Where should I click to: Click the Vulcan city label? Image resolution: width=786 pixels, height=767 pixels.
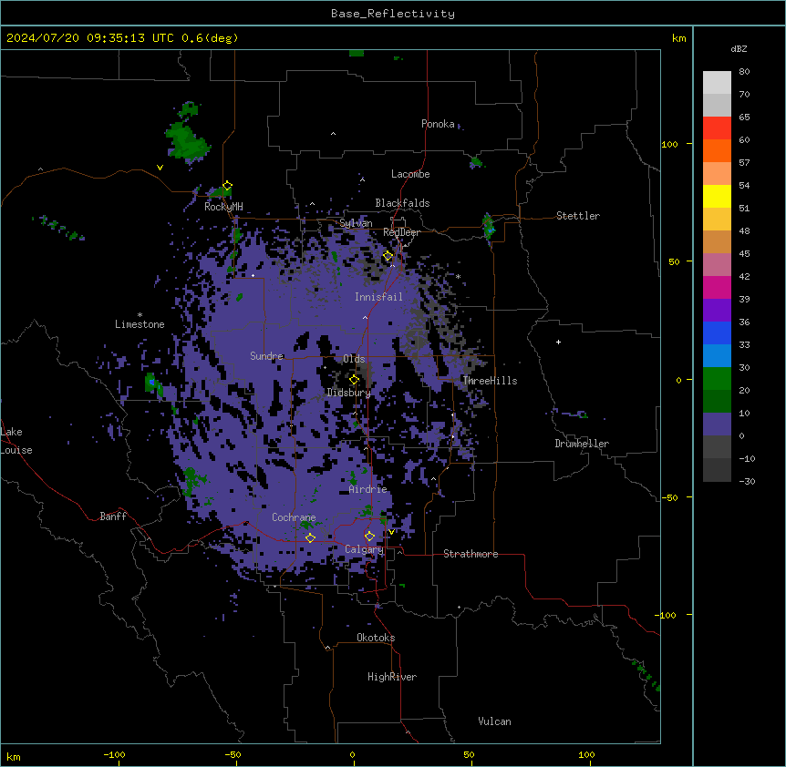[x=494, y=721]
